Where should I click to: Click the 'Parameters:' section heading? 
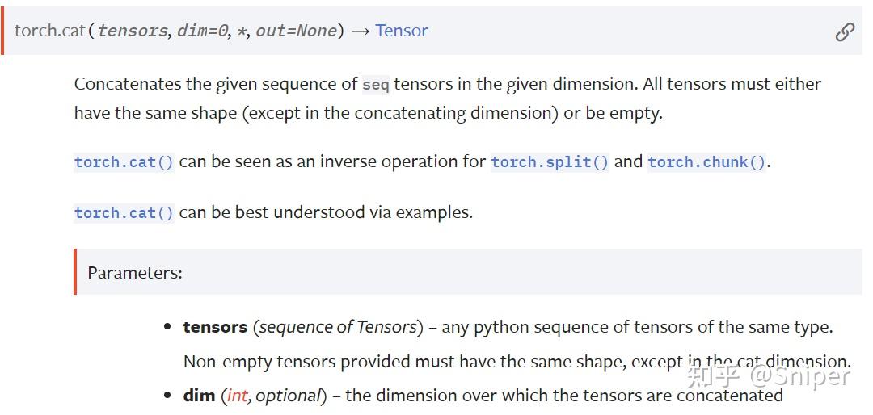(135, 273)
